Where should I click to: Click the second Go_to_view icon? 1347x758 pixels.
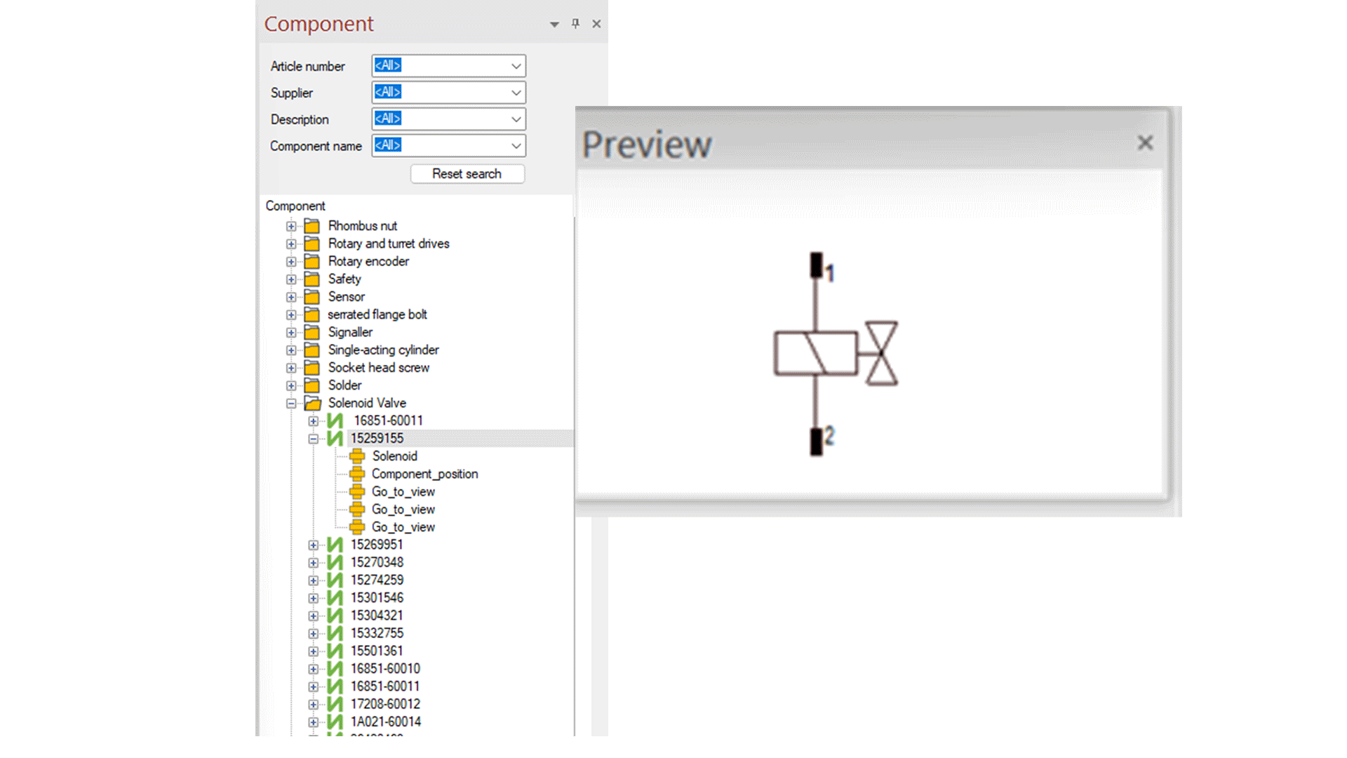[x=358, y=509]
